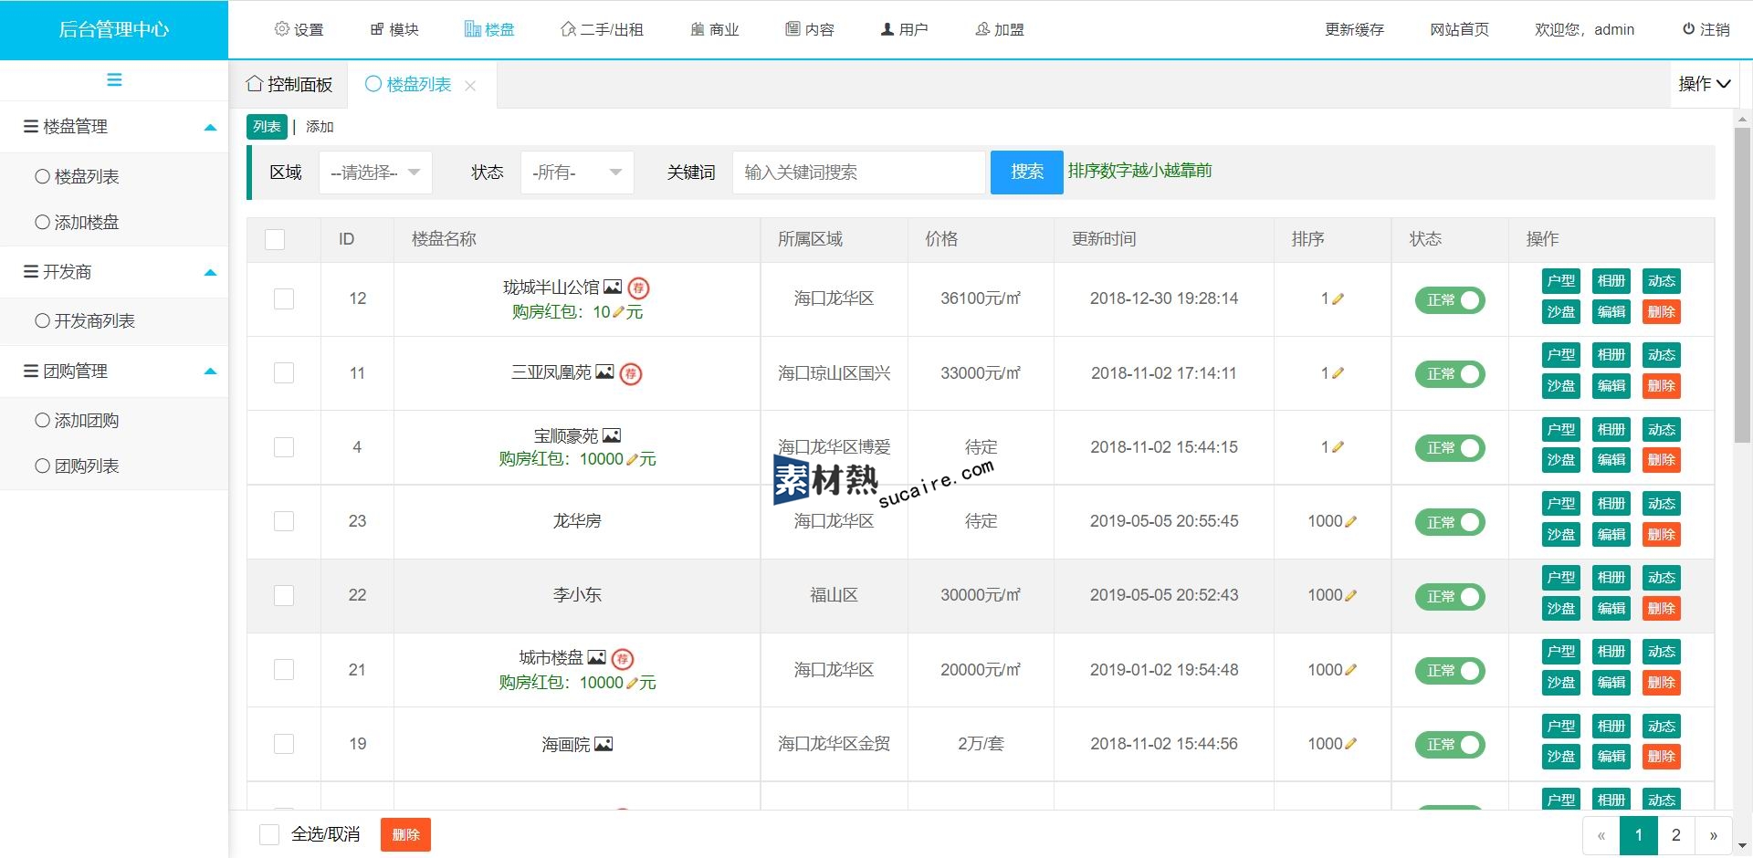Click 编辑 button for 三亚凤凰苑

click(x=1611, y=386)
